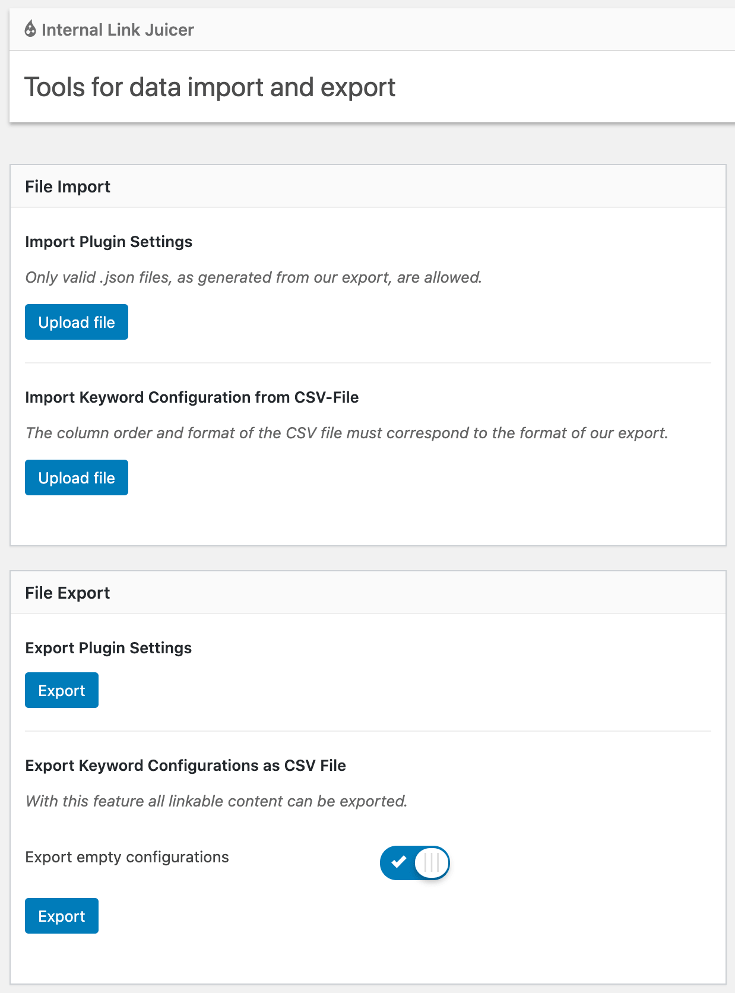Click the white checkmark inside the toggle

pos(399,861)
